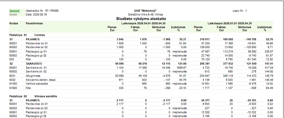Click the code 61500 in the Kita row
Image resolution: width=284 pixels, height=118 pixels.
(13, 88)
